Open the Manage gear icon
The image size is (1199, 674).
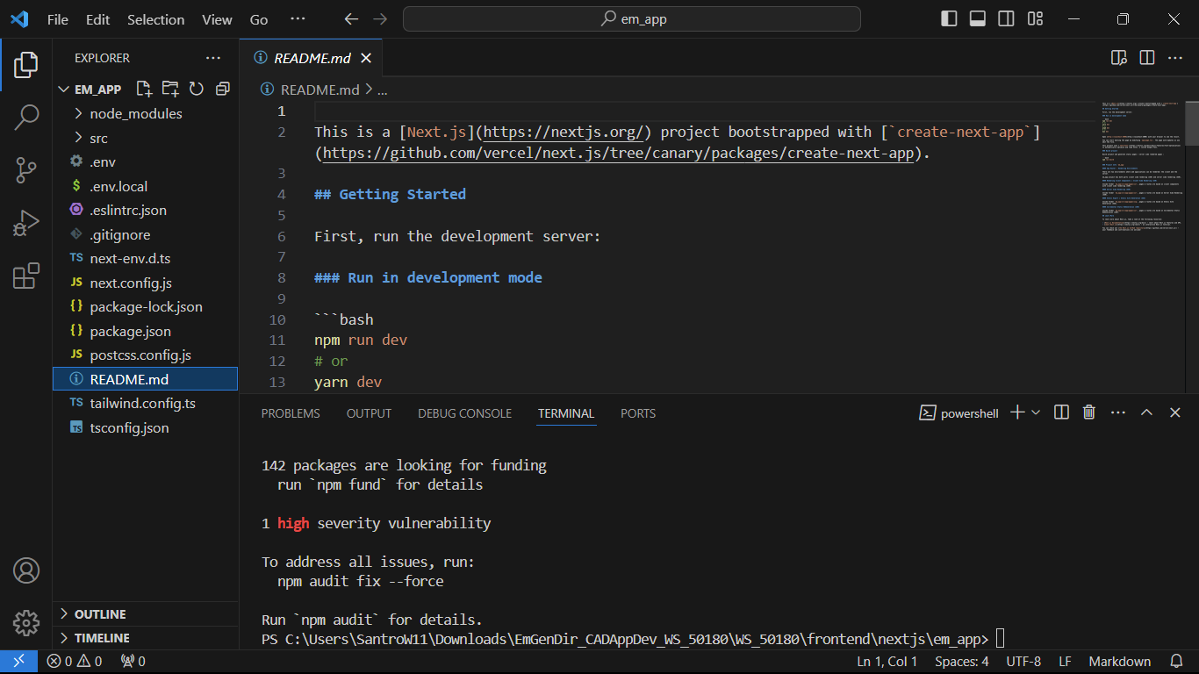pos(26,622)
